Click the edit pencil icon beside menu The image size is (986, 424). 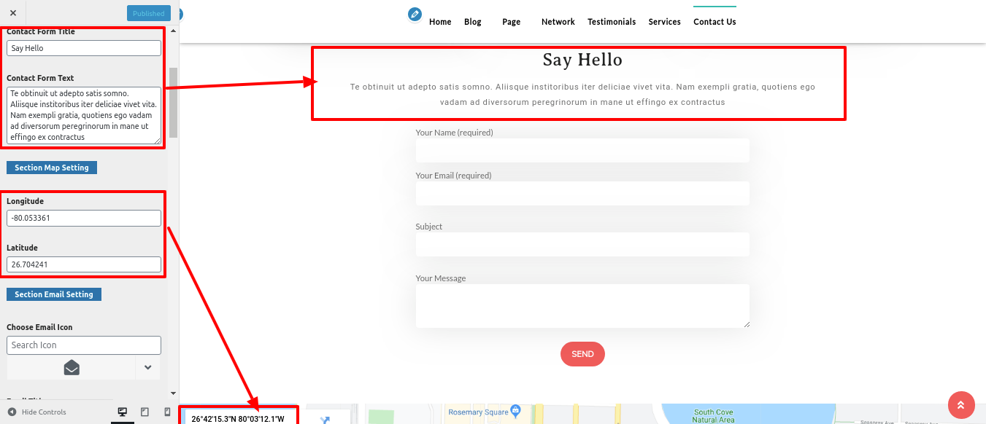[415, 15]
